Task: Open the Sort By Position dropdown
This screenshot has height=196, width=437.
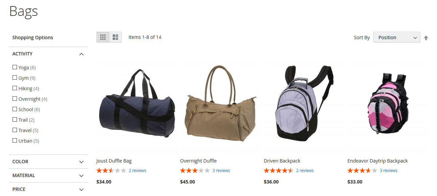Action: pos(397,37)
